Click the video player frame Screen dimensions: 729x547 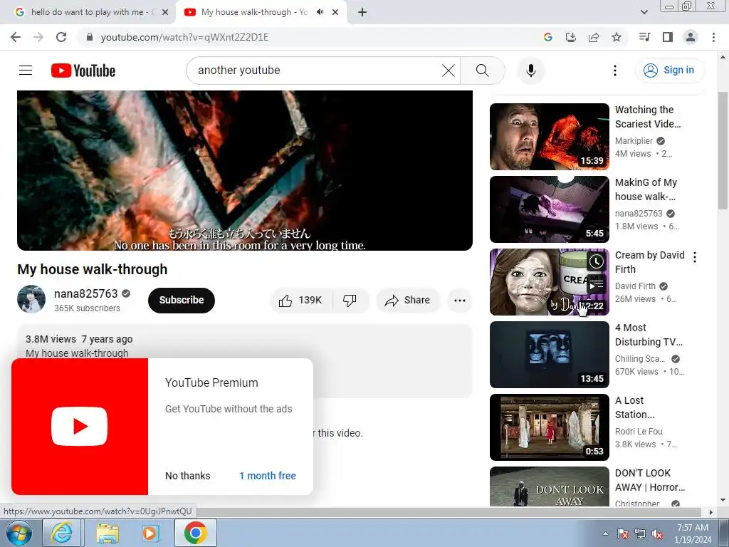[245, 170]
